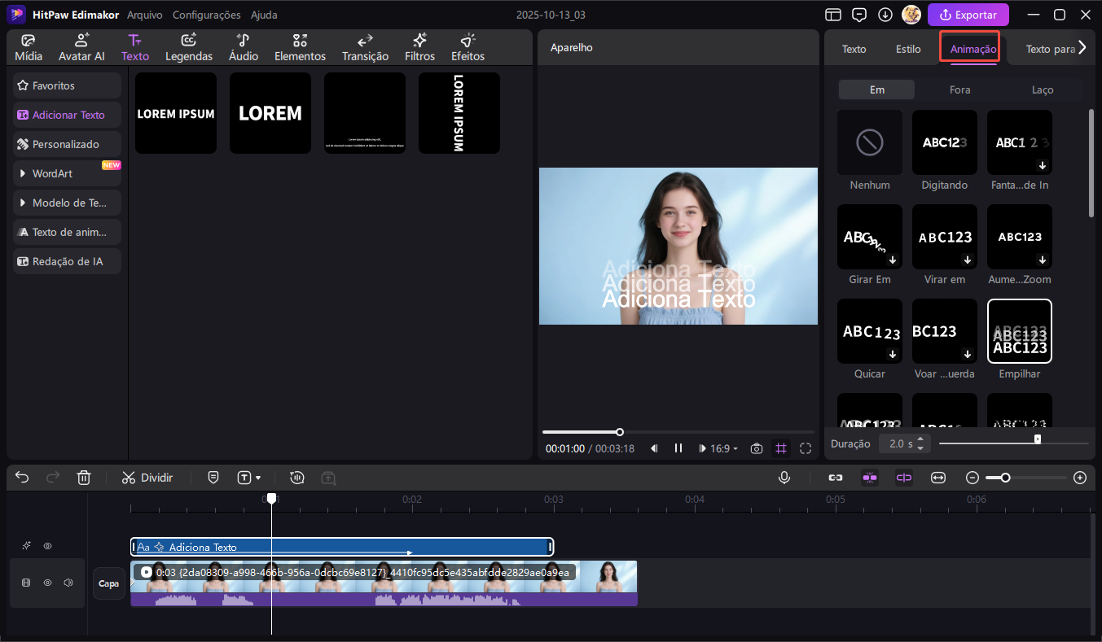Delete the selected clip with trash icon
The height and width of the screenshot is (642, 1102).
coord(84,478)
